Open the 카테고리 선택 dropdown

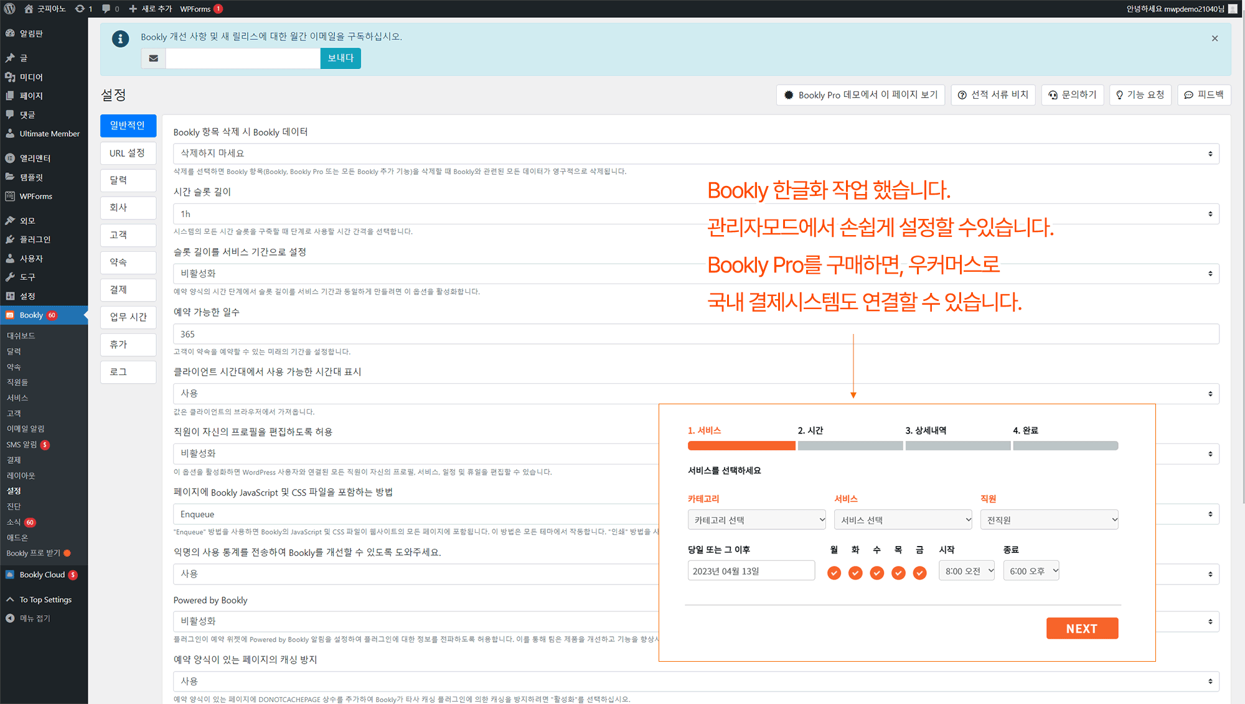757,520
